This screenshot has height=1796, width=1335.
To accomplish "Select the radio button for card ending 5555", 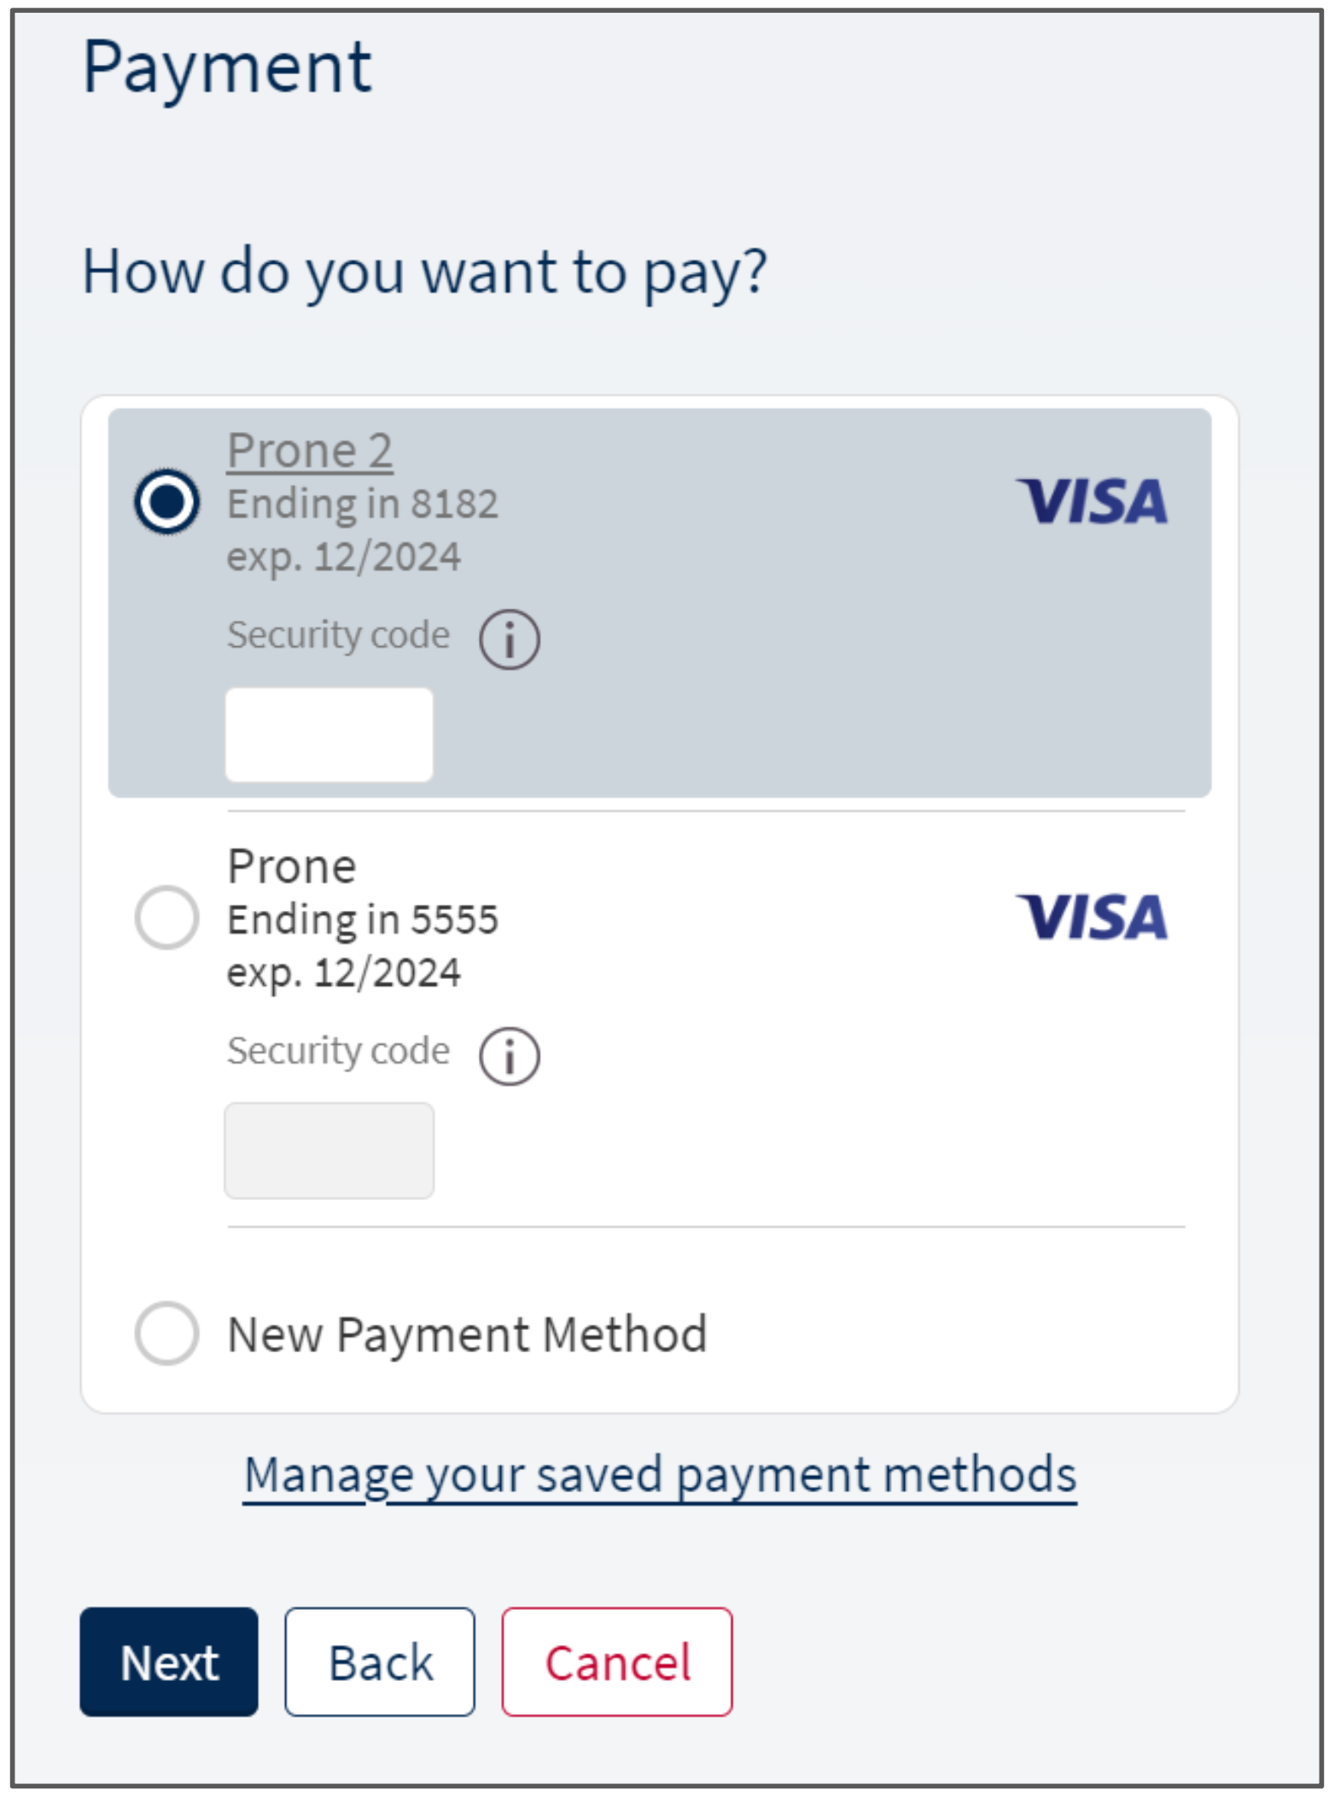I will coord(166,918).
